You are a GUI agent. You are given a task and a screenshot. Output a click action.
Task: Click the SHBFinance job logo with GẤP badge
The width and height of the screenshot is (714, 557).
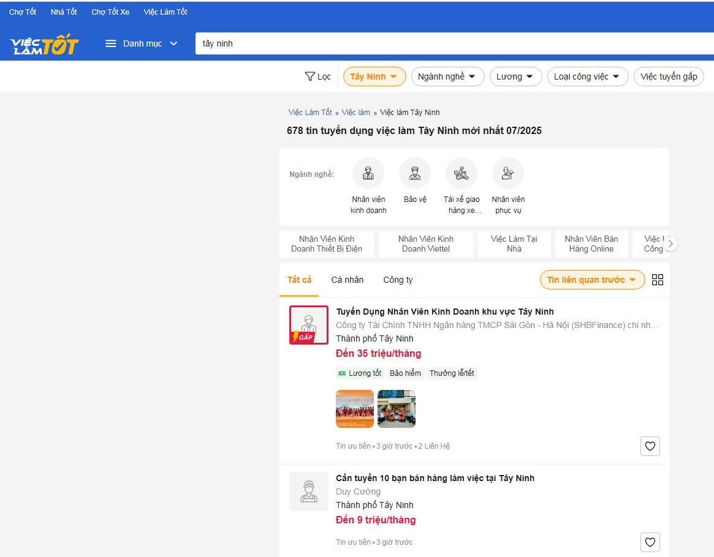point(309,324)
